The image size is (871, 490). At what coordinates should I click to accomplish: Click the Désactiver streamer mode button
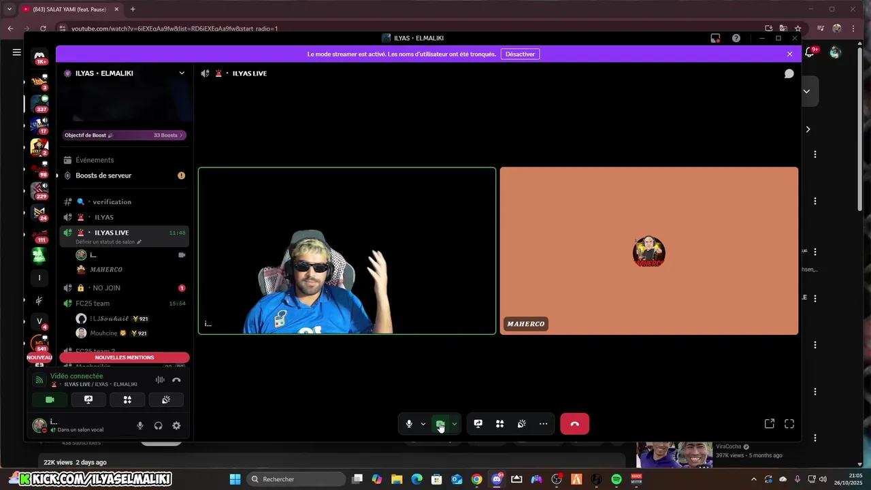pos(520,54)
